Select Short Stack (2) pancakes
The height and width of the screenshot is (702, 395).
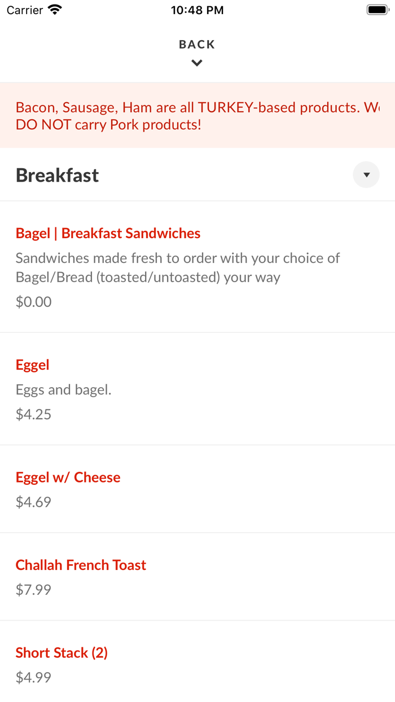point(62,652)
